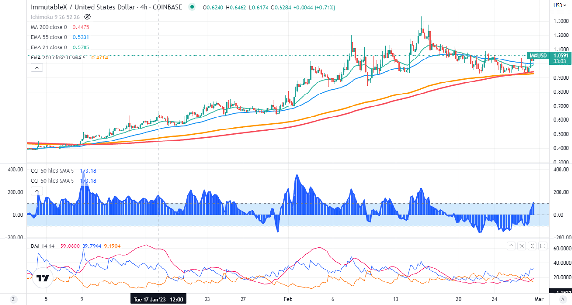Toggle visibility of the Ichimoku indicator

(x=88, y=17)
